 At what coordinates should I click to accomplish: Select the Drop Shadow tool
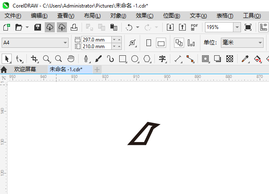click(x=218, y=59)
